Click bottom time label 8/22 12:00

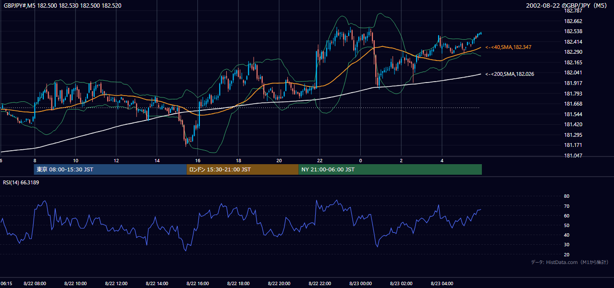tap(116, 284)
